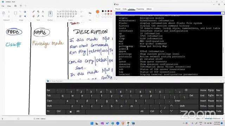Screen dimensions: 225x126
Task: Open Brave browser from the taskbar
Action: click(123, 123)
